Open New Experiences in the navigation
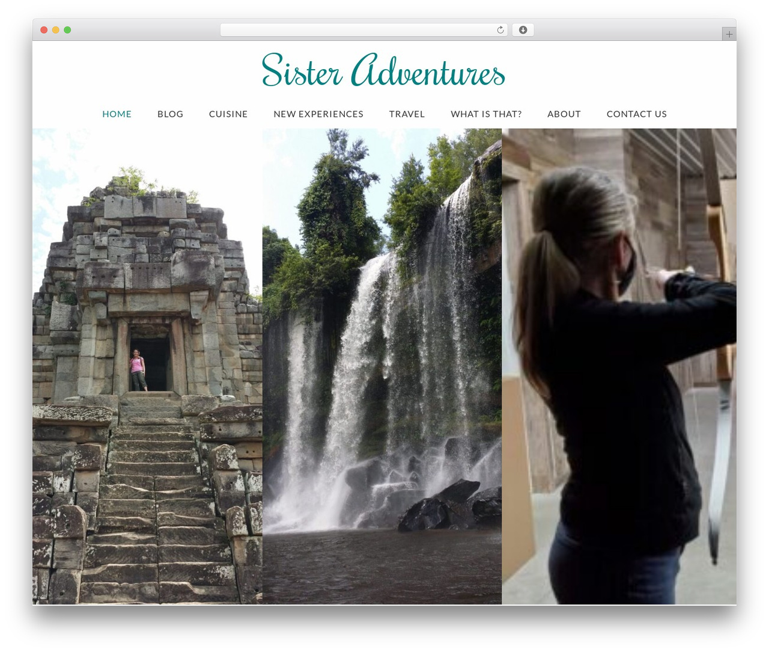The height and width of the screenshot is (652, 769). click(318, 114)
